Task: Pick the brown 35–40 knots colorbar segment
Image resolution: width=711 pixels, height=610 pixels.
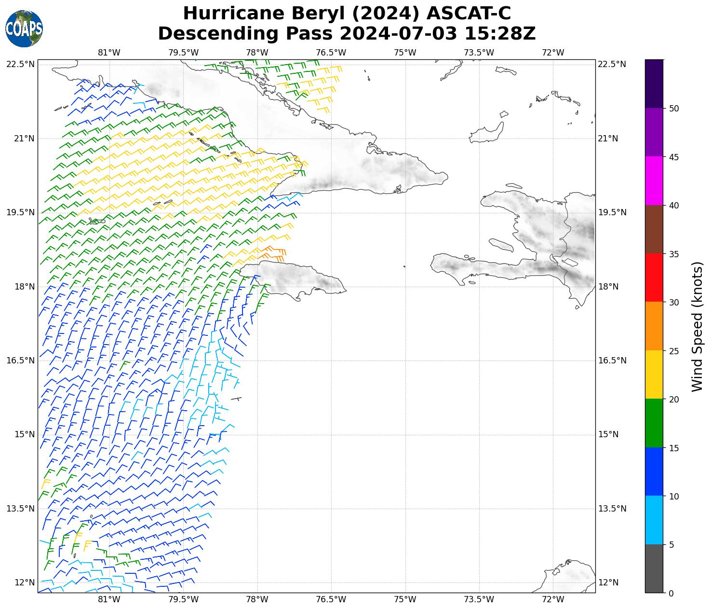Action: pyautogui.click(x=654, y=229)
